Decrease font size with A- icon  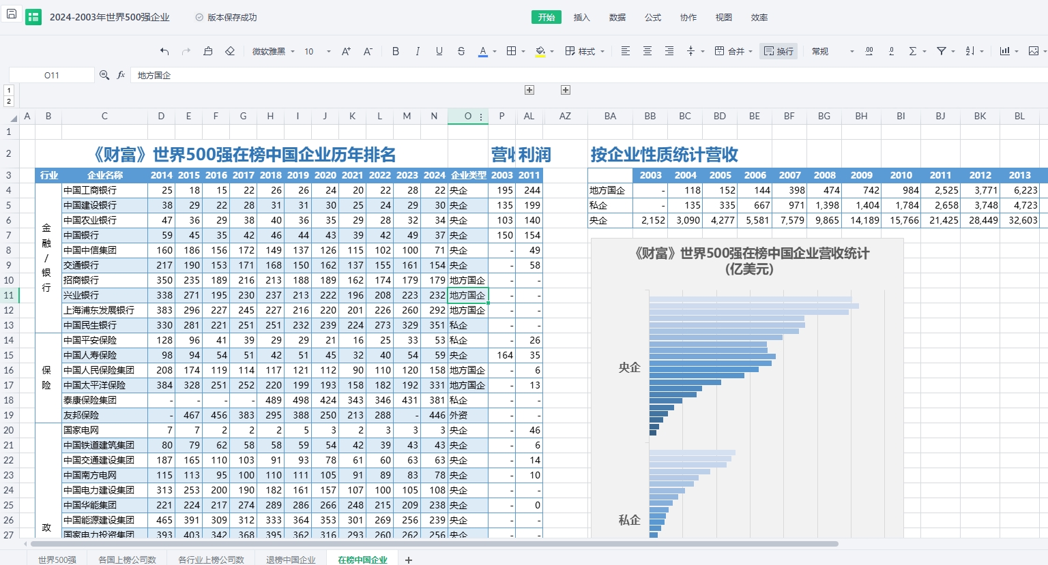368,51
